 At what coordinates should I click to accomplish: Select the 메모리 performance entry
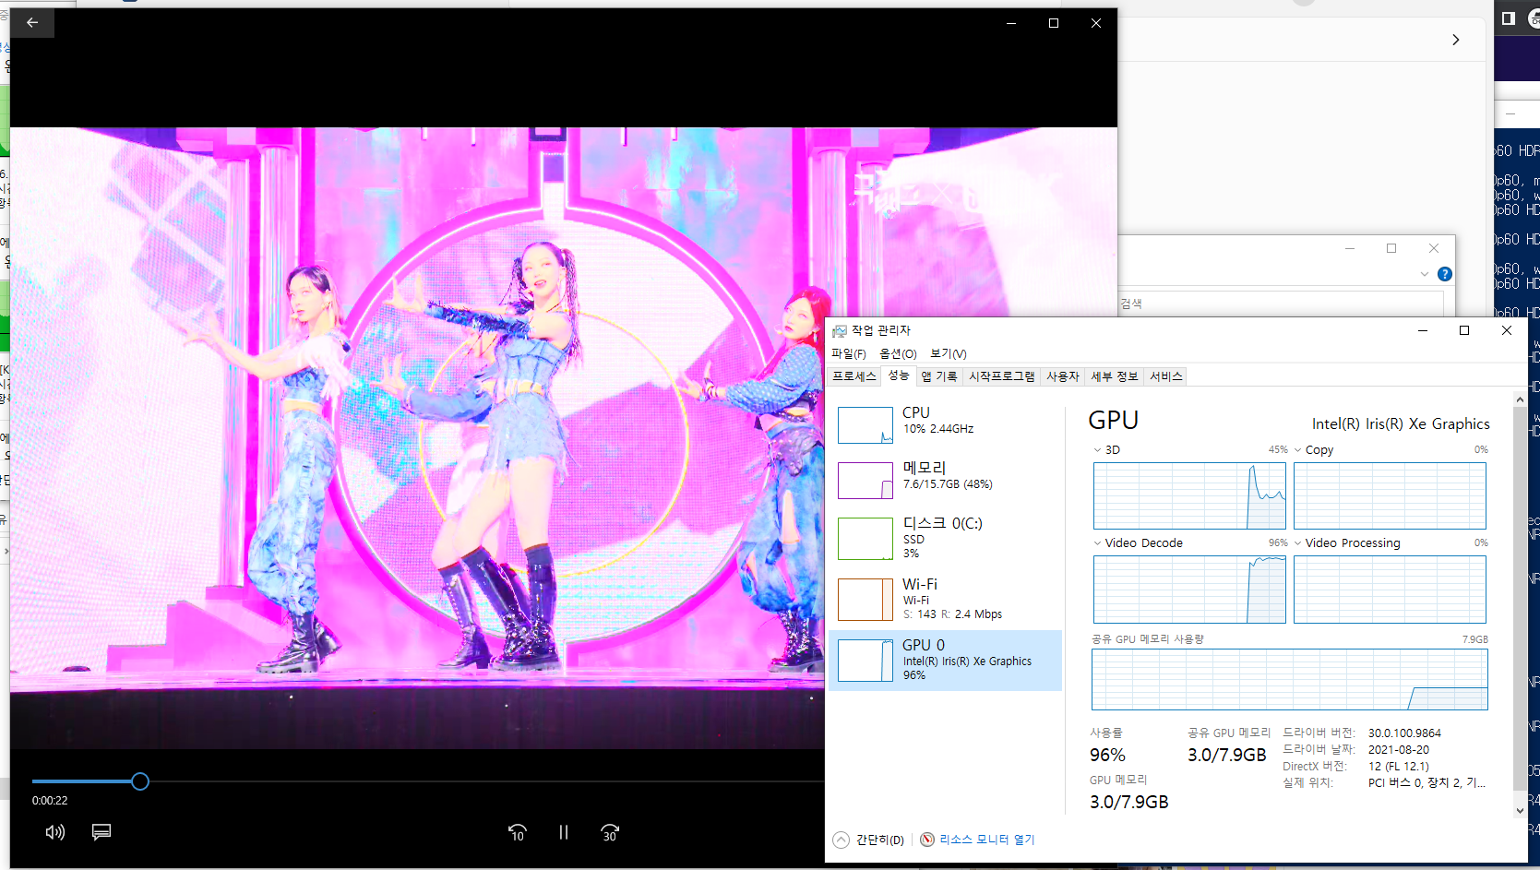coord(946,479)
